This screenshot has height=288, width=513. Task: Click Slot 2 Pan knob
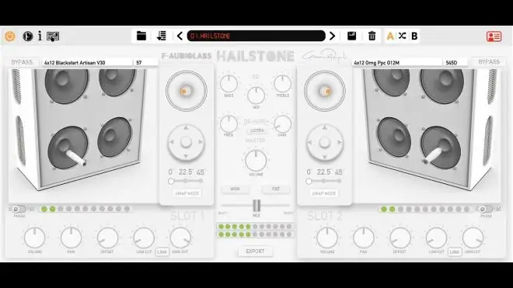tap(364, 238)
